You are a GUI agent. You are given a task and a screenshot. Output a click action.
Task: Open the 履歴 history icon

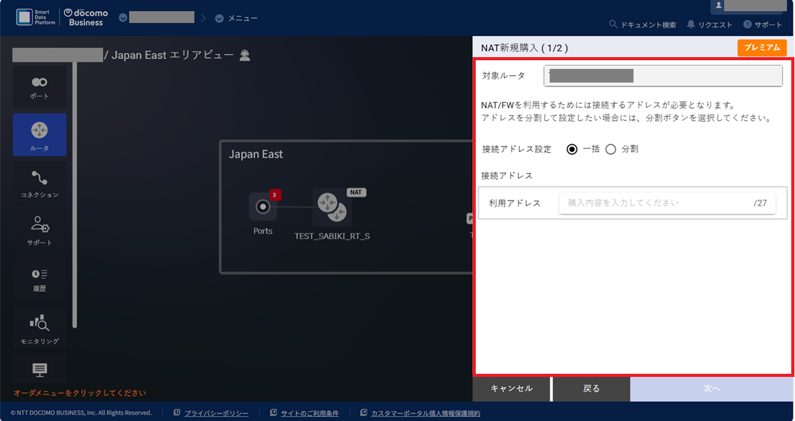(39, 278)
